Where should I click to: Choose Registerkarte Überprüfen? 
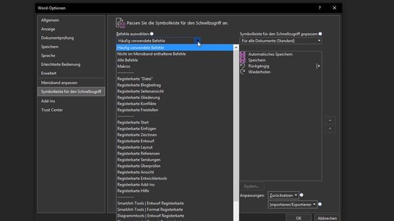click(x=175, y=166)
